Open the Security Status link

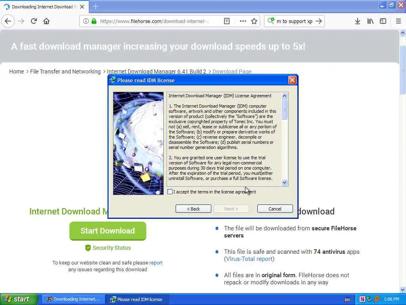pos(111,248)
